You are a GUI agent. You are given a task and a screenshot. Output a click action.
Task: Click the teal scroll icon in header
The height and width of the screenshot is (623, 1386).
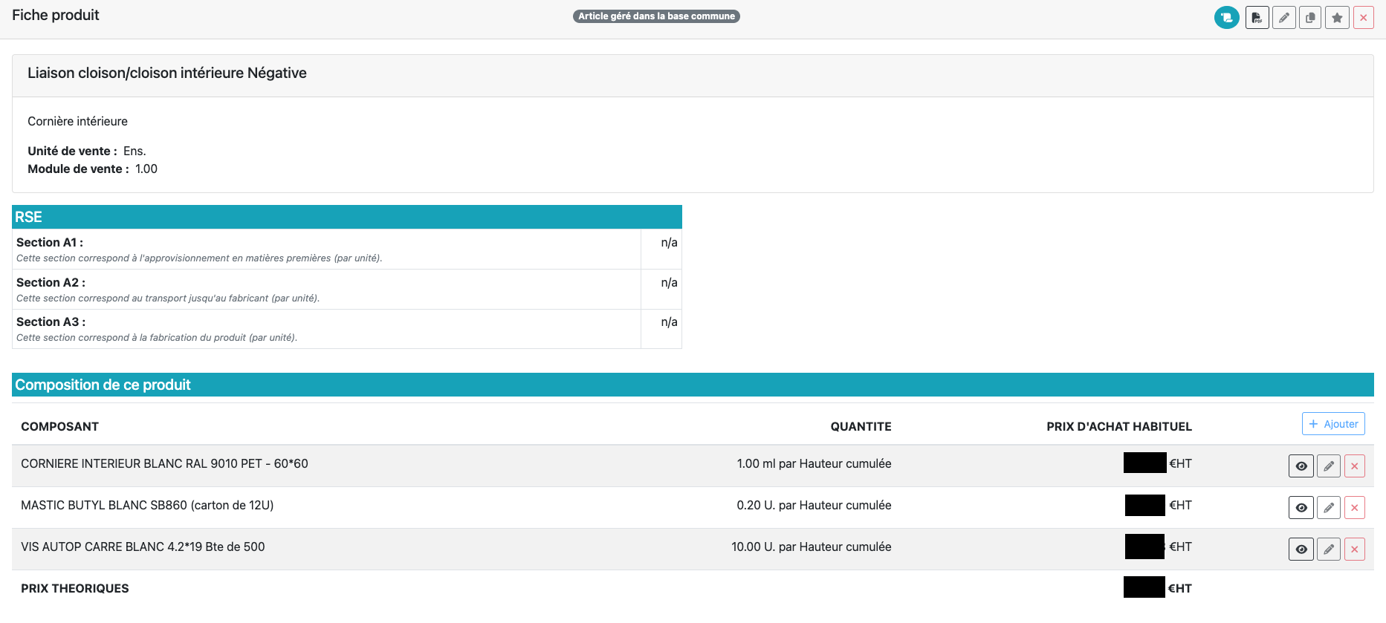(1226, 17)
